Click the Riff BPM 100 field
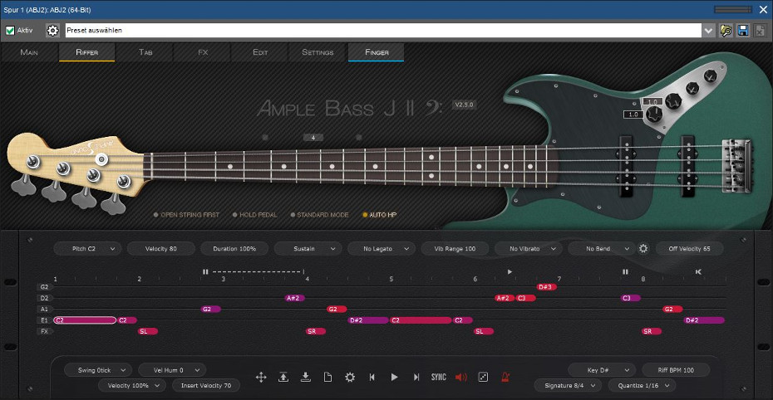Screen dimensions: 773x400 point(676,370)
